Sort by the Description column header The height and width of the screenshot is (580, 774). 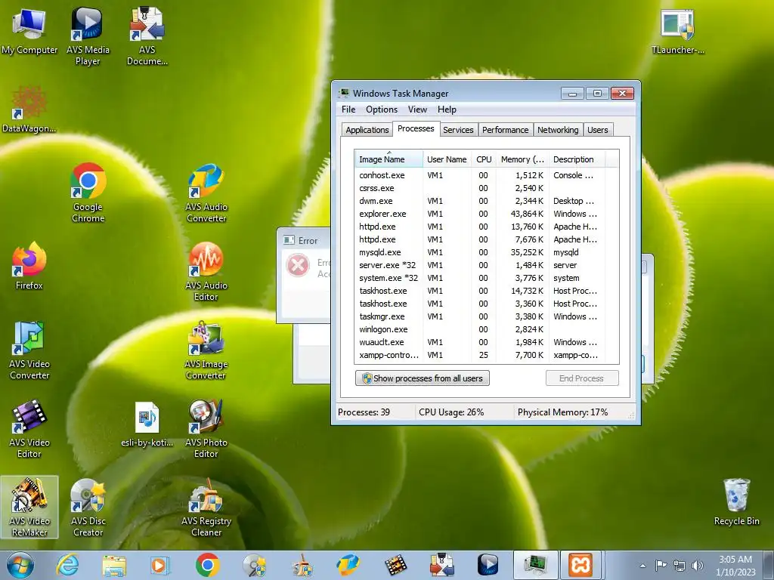[x=577, y=159]
